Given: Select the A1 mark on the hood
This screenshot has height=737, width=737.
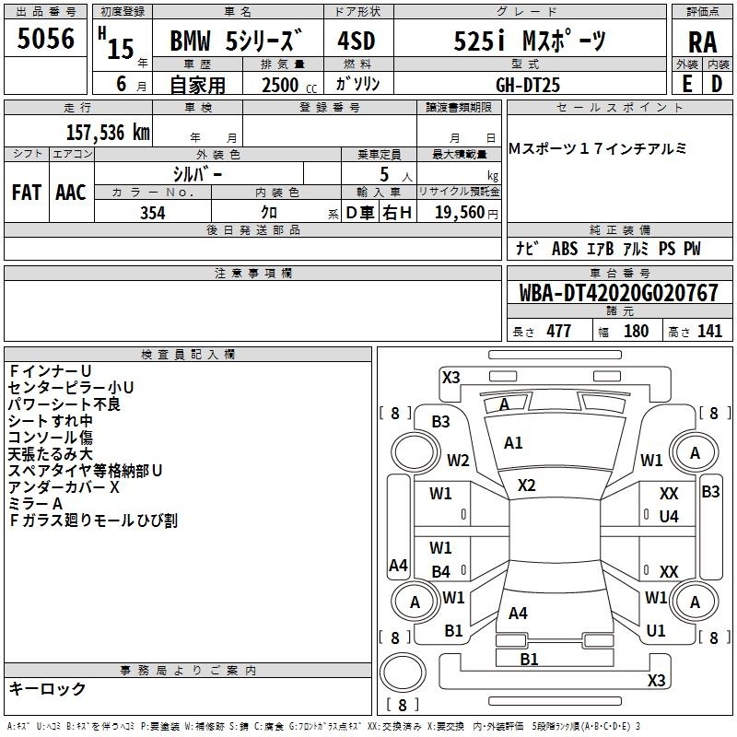Looking at the screenshot, I should (x=513, y=443).
